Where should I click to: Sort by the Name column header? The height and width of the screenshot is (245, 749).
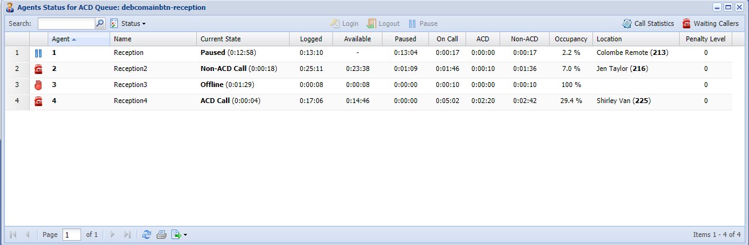tap(153, 39)
